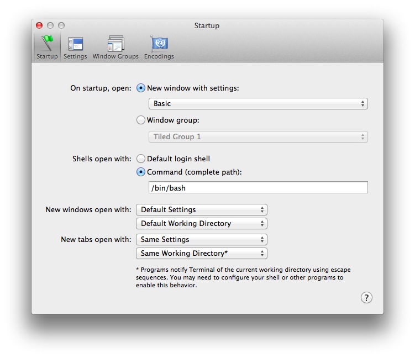Open the Window Groups pane icon
The image size is (415, 358).
(x=115, y=48)
